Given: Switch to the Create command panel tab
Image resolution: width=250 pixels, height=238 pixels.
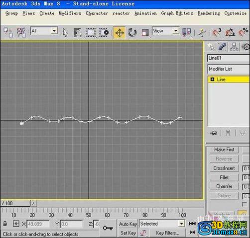Looking at the screenshot, I should pos(211,47).
